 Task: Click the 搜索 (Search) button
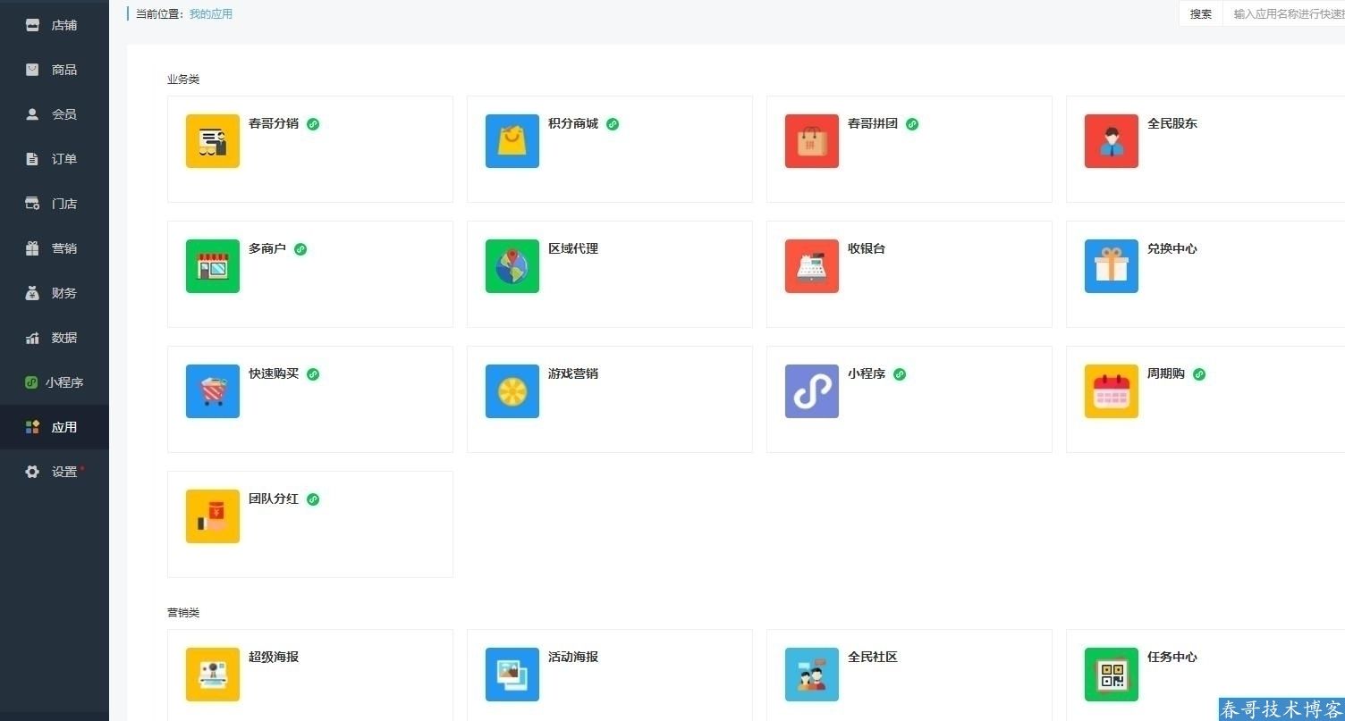[x=1200, y=13]
